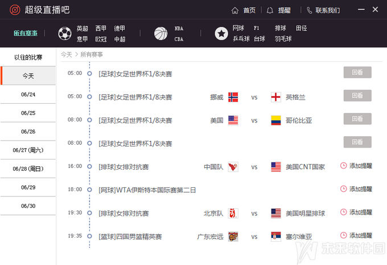387x265 pixels.
Task: Click clock icon for WTA伊斯特本国际赛
Action: click(343, 189)
